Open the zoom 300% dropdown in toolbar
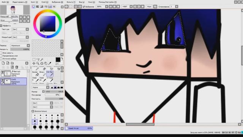 [x=107, y=7]
